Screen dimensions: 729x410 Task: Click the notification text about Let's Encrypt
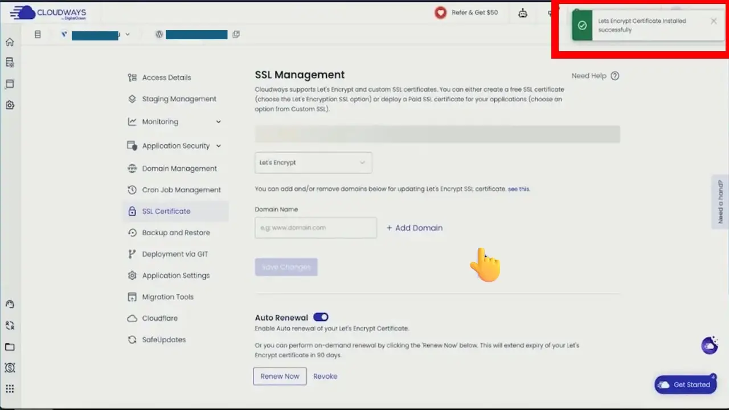tap(642, 26)
